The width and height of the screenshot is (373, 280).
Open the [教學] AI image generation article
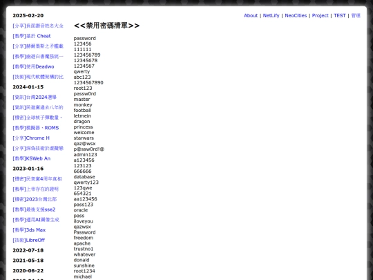(x=36, y=220)
